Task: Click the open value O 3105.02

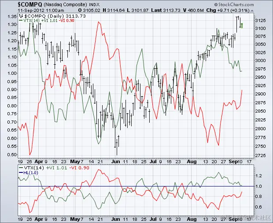Action: (x=89, y=11)
